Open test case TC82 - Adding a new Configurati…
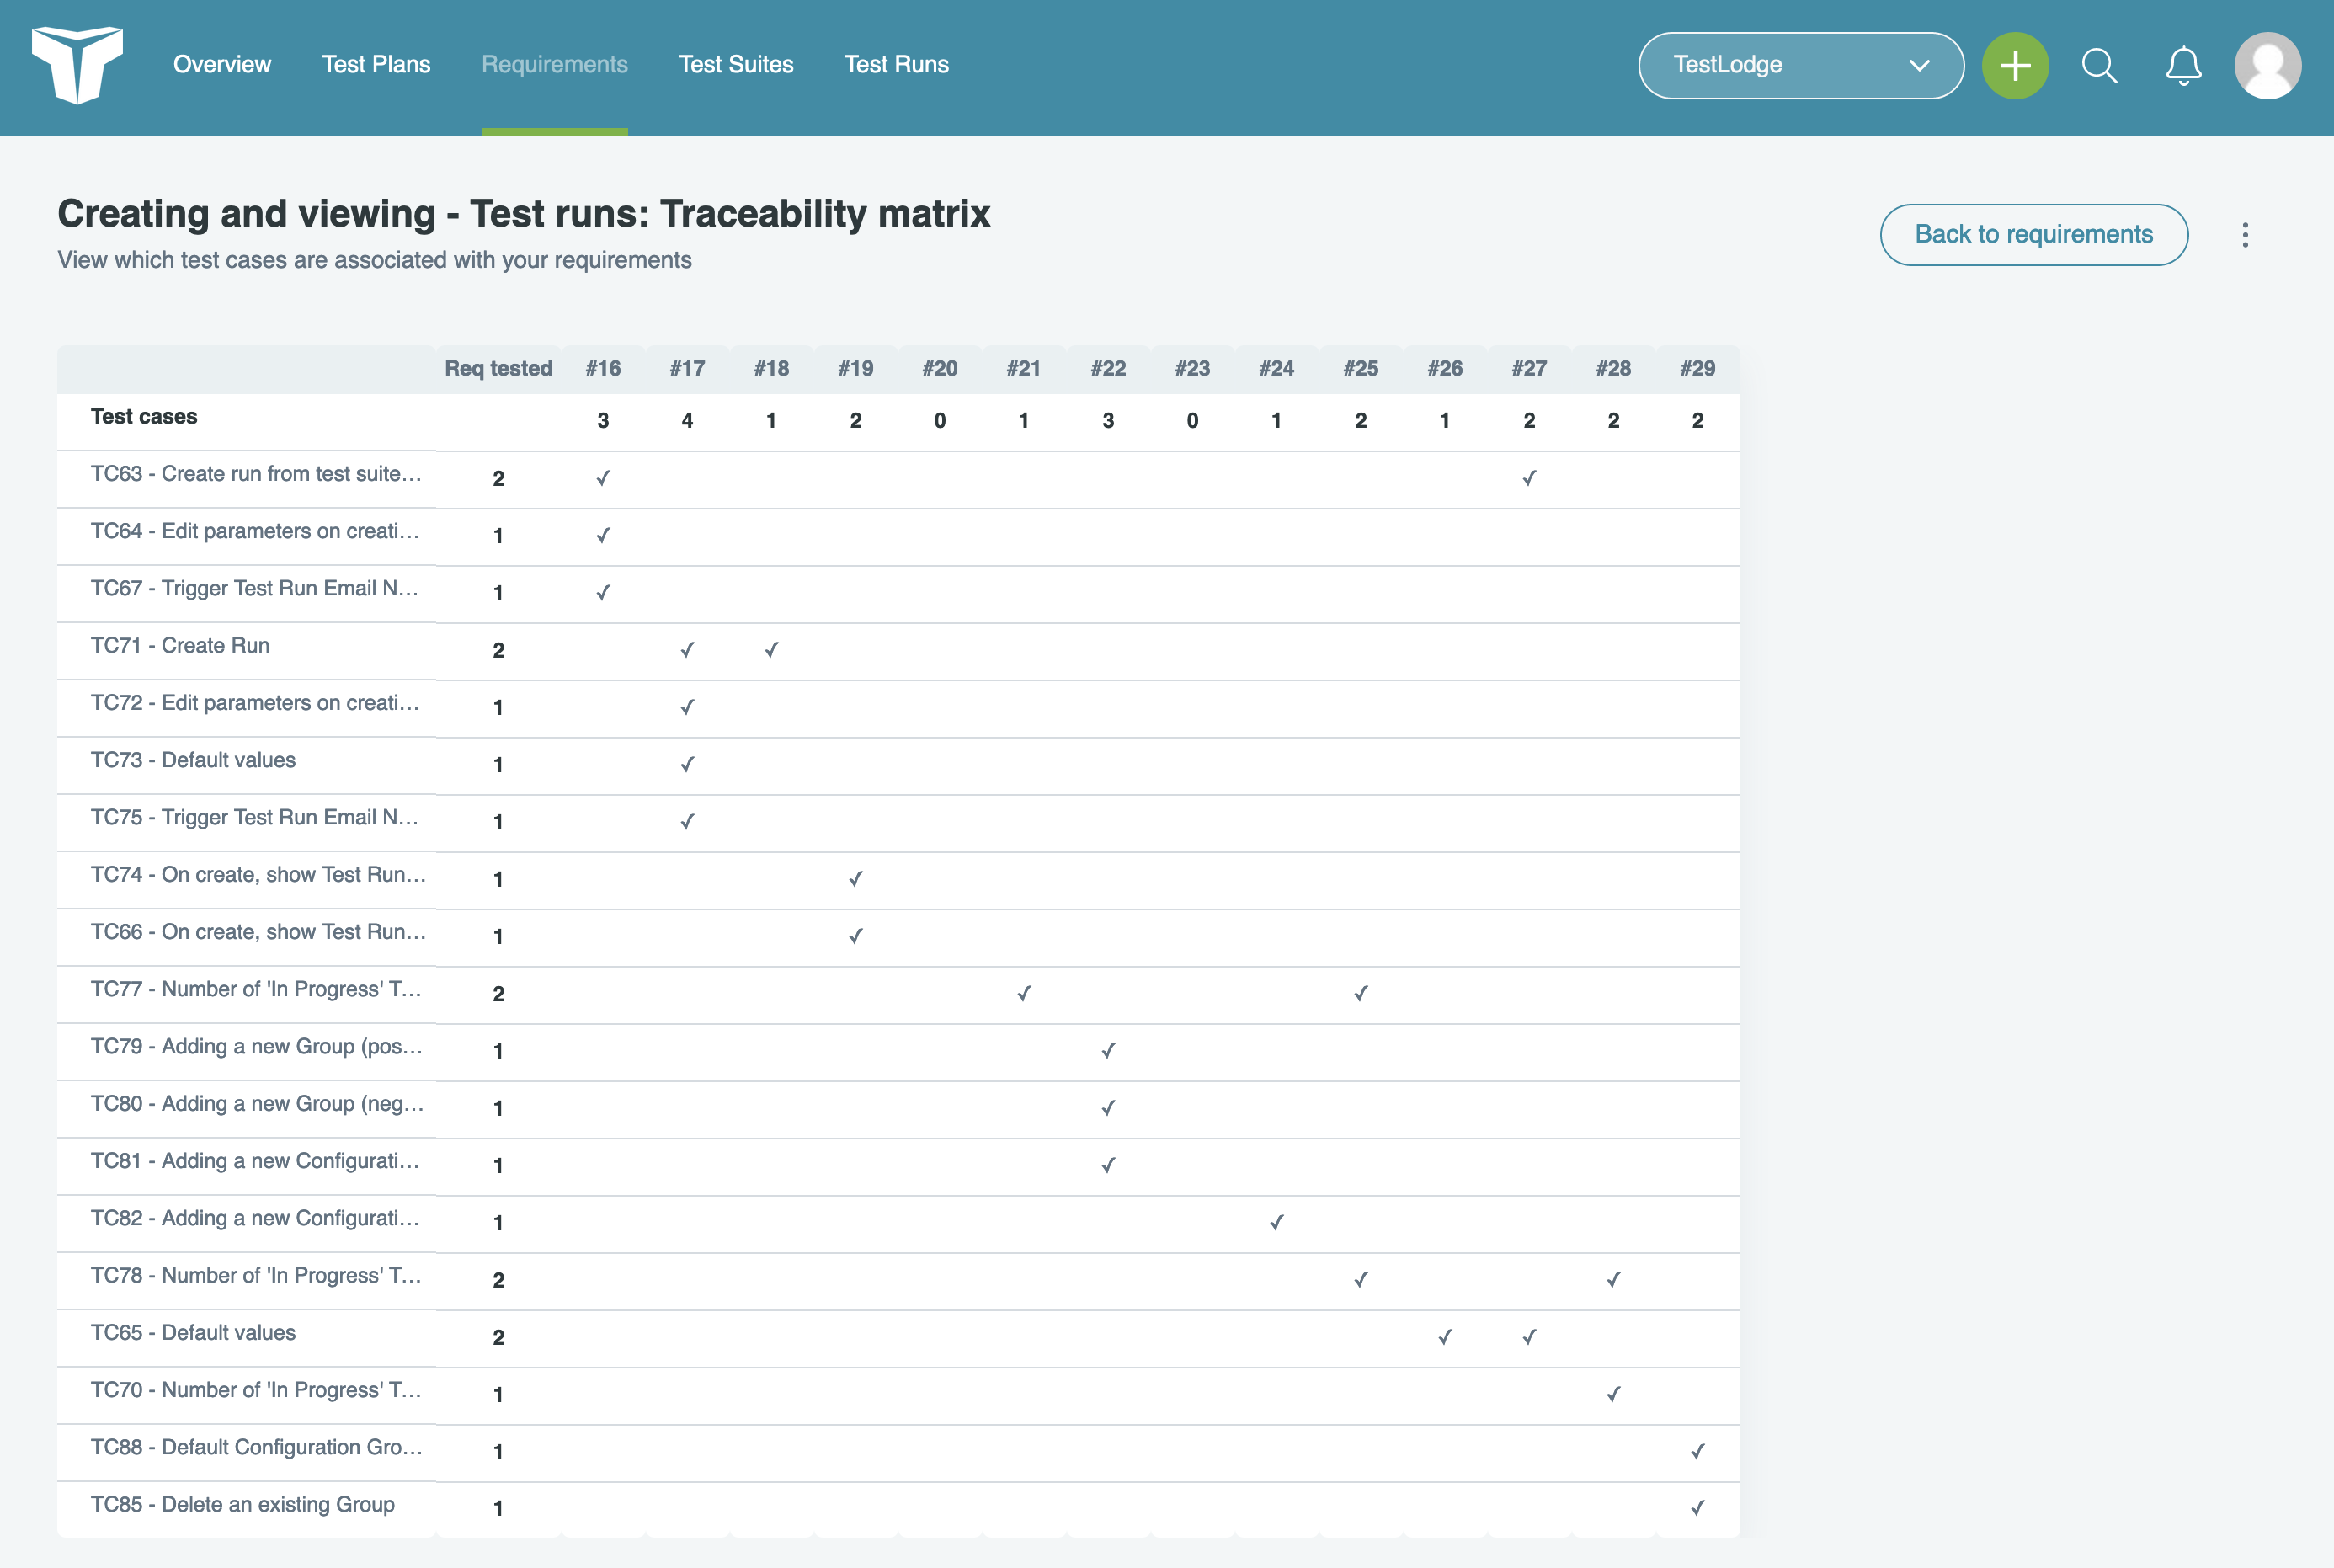The width and height of the screenshot is (2334, 1568). click(255, 1219)
